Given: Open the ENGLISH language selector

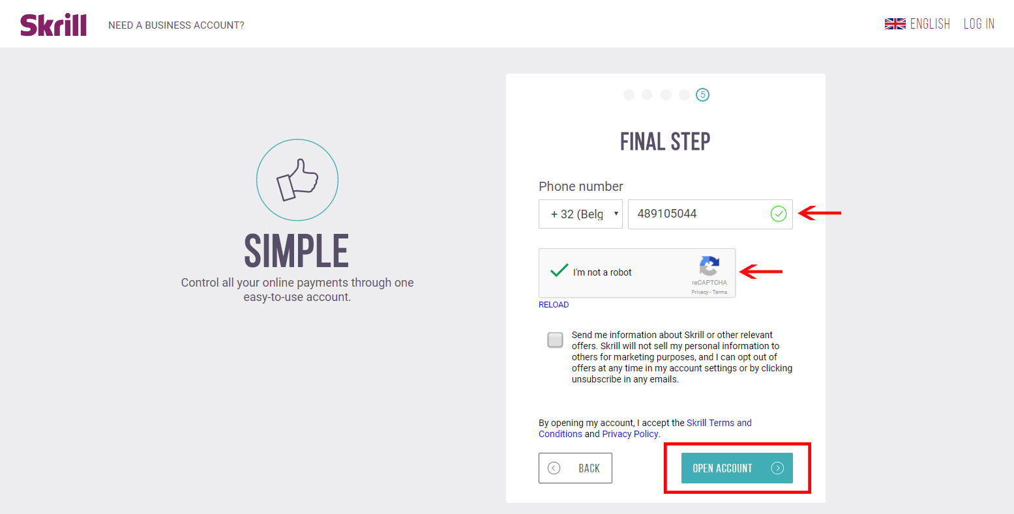Looking at the screenshot, I should tap(930, 24).
